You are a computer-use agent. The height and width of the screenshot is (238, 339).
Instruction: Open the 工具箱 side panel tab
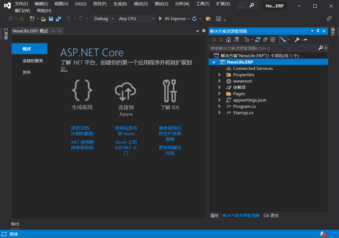[x=6, y=34]
